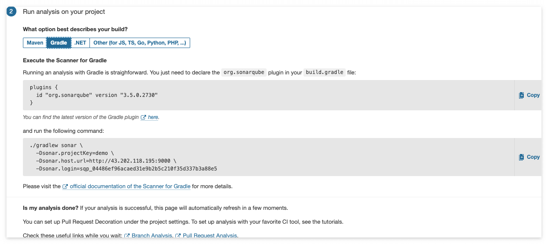Click the Pull Request Decoration sentence
This screenshot has height=244, width=548.
pos(183,222)
